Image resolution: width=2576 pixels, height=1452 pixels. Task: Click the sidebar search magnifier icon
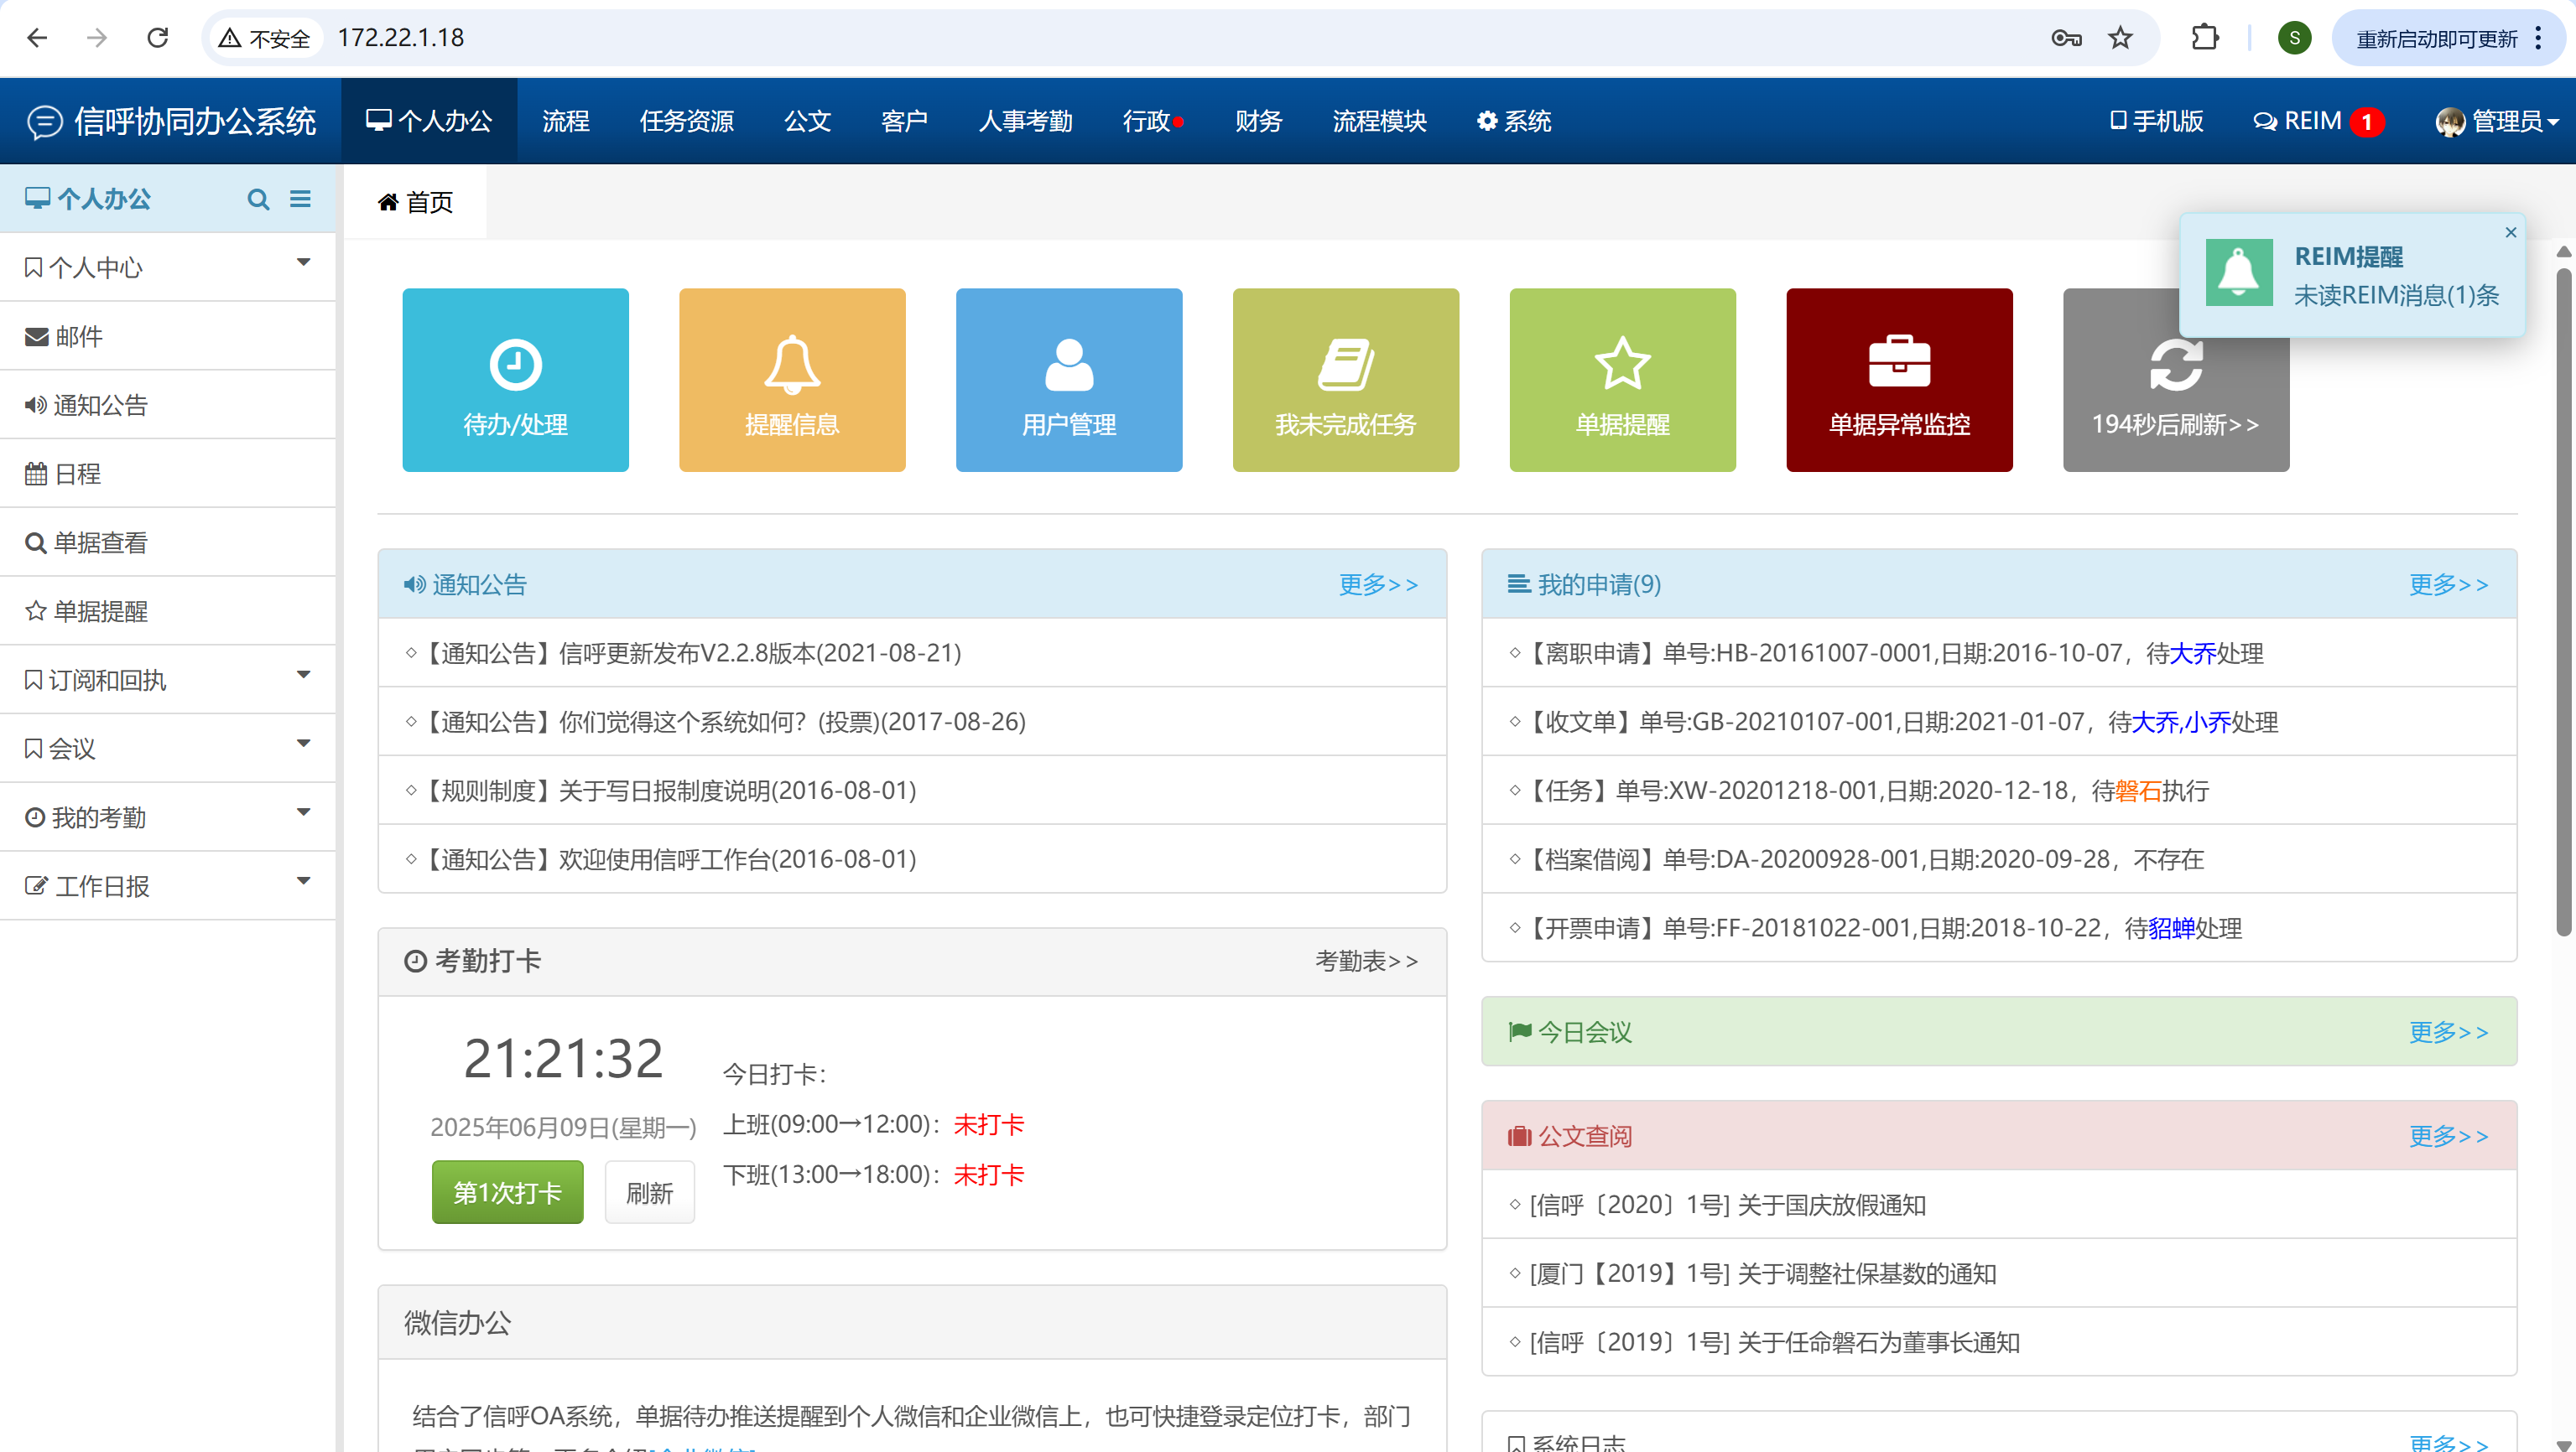tap(258, 199)
